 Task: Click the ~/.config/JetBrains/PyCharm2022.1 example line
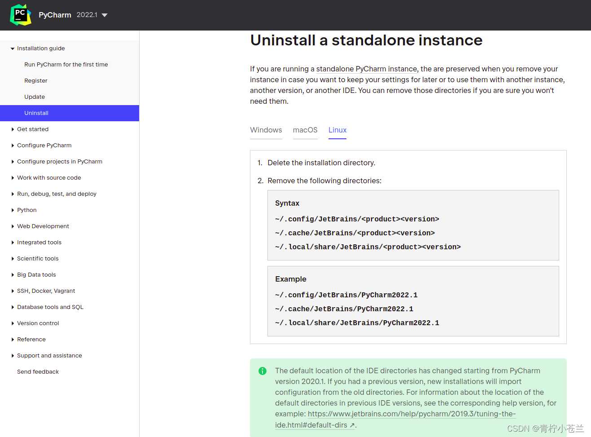click(346, 295)
